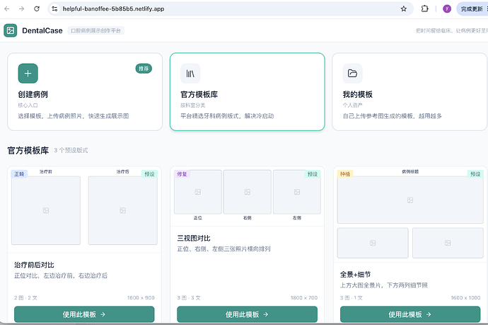Image resolution: width=488 pixels, height=325 pixels.
Task: Click the green plus icon for 创建病例
Action: click(x=28, y=73)
